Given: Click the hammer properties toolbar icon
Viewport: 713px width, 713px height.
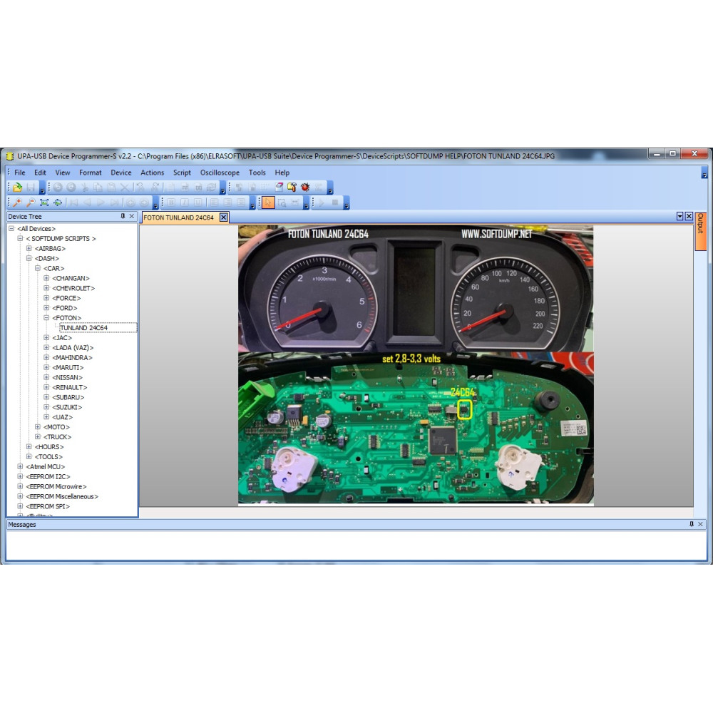Looking at the screenshot, I should pos(292,187).
